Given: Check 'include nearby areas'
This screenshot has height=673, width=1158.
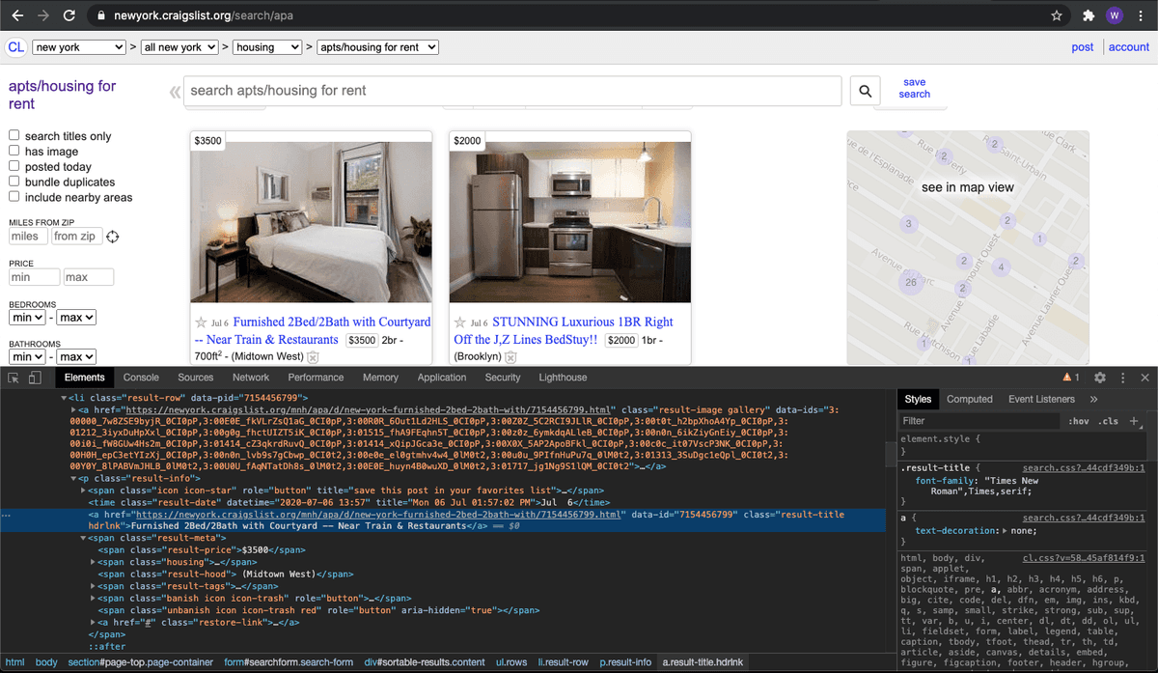Looking at the screenshot, I should 14,197.
